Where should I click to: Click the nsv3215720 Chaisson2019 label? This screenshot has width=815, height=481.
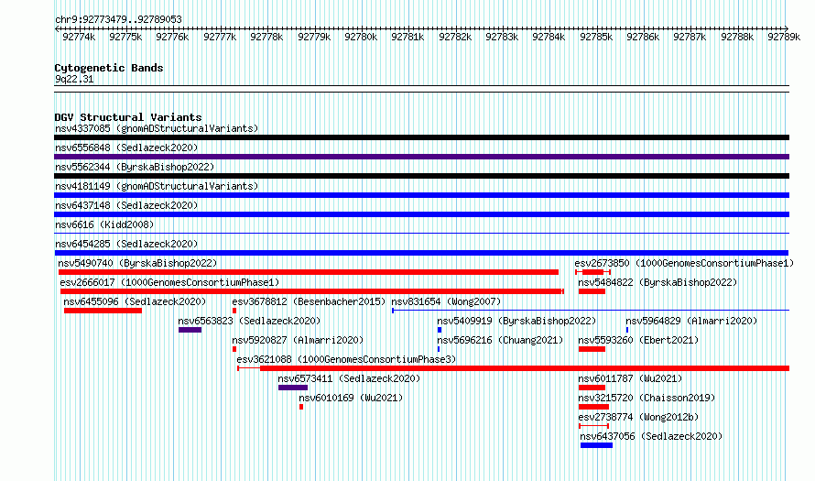pyautogui.click(x=647, y=398)
